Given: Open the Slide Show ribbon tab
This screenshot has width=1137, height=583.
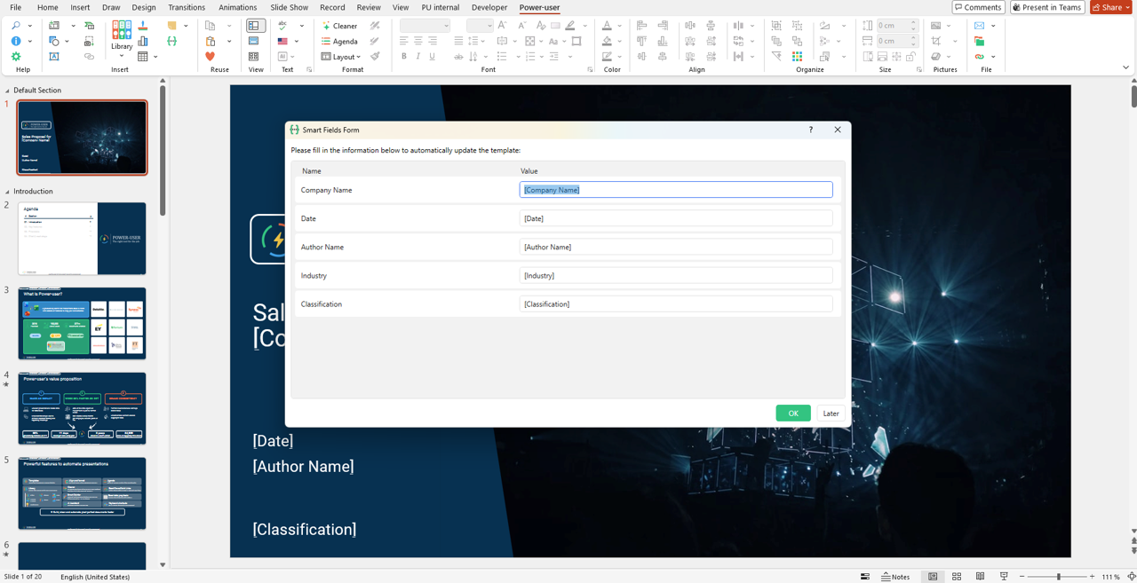Looking at the screenshot, I should 290,7.
